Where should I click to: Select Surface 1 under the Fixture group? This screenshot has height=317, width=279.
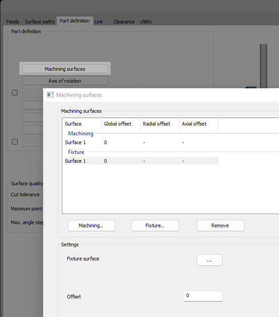[76, 161]
